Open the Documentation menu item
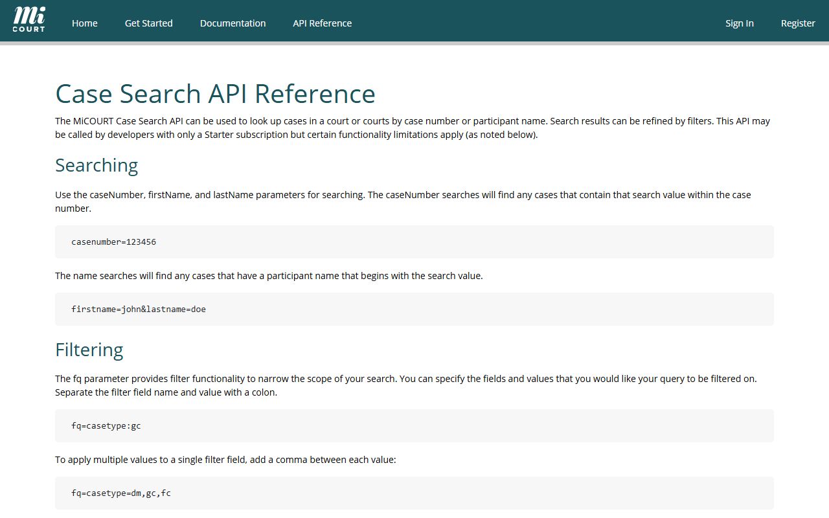Screen dimensions: 829x518 click(233, 23)
